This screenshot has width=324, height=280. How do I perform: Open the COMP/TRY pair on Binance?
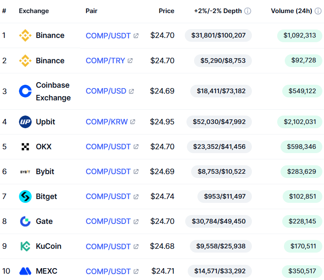pos(105,61)
